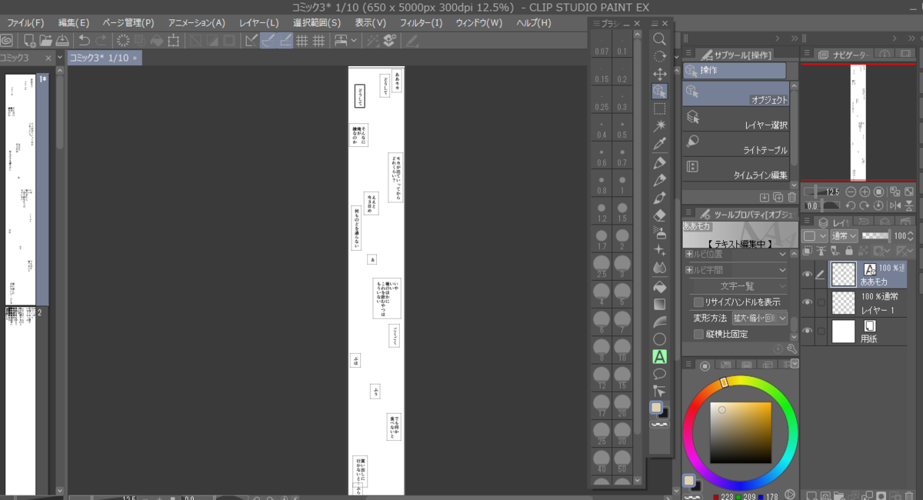Viewport: 923px width, 500px height.
Task: Open blend mode 通常 dropdown
Action: (x=845, y=235)
